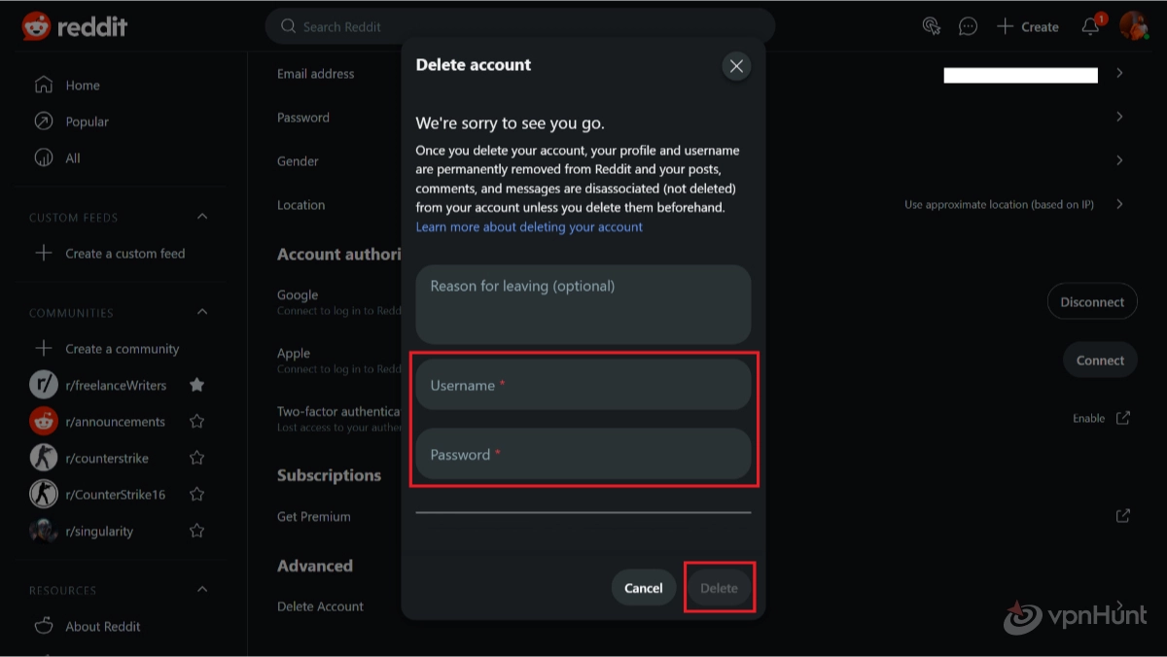Enable two-factor authentication

point(1101,418)
